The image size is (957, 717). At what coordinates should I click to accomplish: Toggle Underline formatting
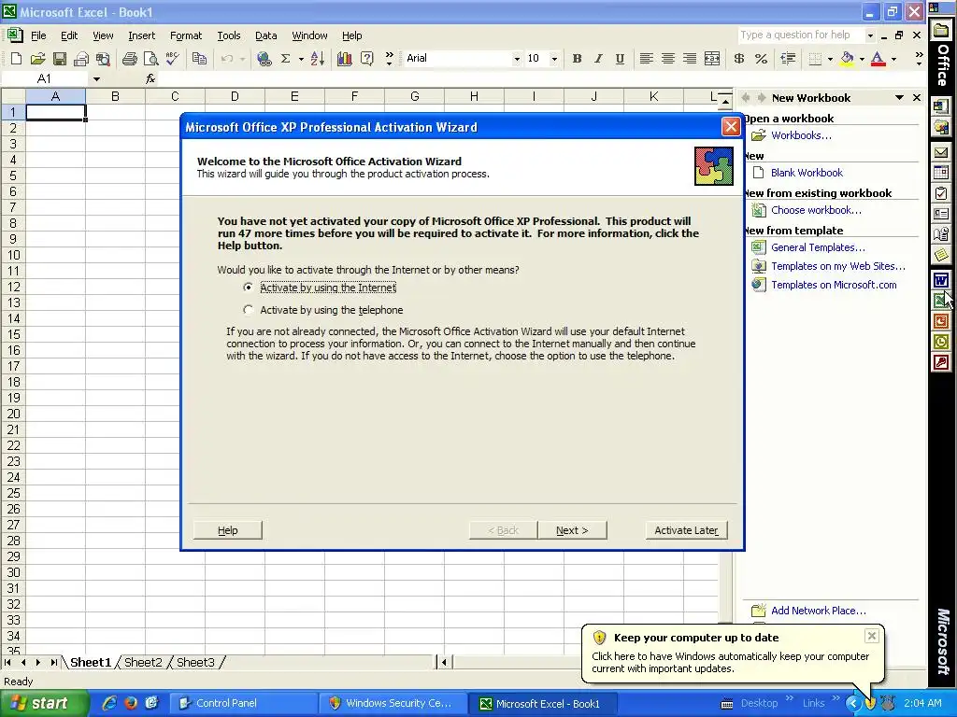pyautogui.click(x=620, y=59)
